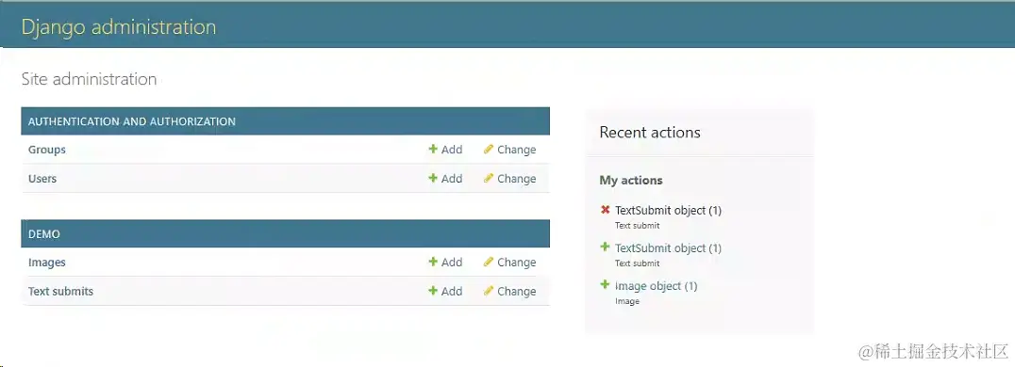Open the Demo app section header
This screenshot has height=367, width=1015.
44,234
